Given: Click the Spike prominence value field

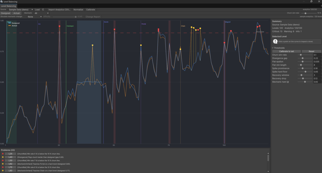Looking at the screenshot, I should (317, 68).
